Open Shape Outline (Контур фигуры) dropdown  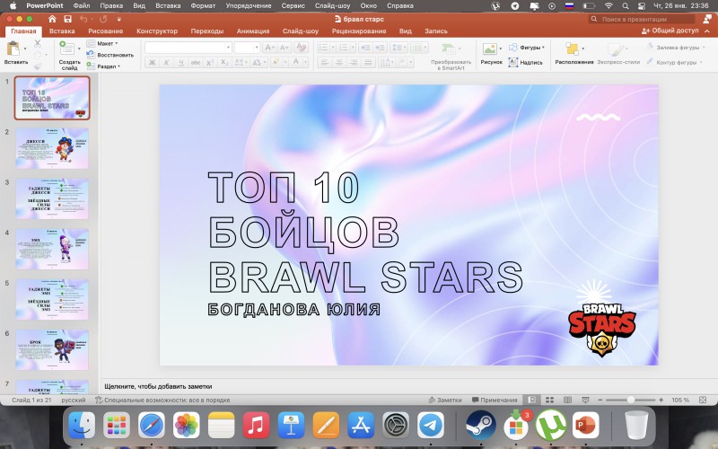[675, 62]
